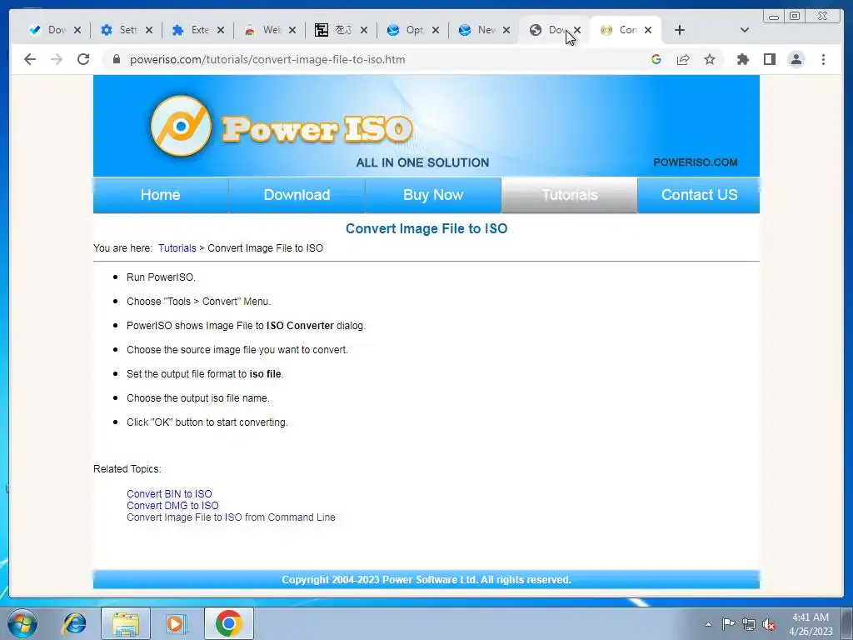The image size is (853, 640).
Task: Click the address bar URL
Action: point(267,59)
